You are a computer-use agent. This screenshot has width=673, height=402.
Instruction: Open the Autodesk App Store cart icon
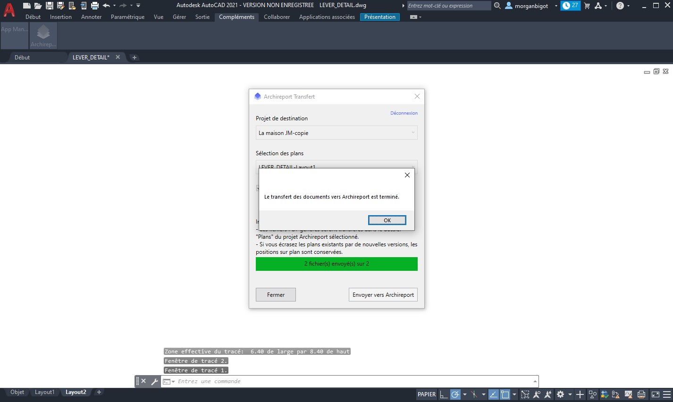(x=587, y=6)
